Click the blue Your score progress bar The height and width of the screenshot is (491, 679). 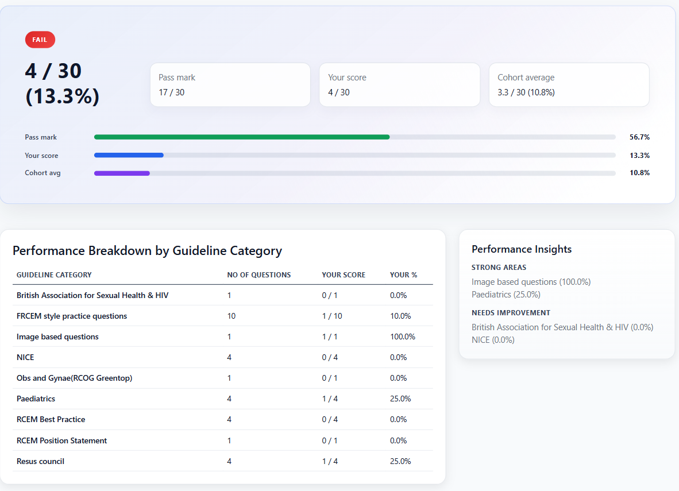point(129,155)
